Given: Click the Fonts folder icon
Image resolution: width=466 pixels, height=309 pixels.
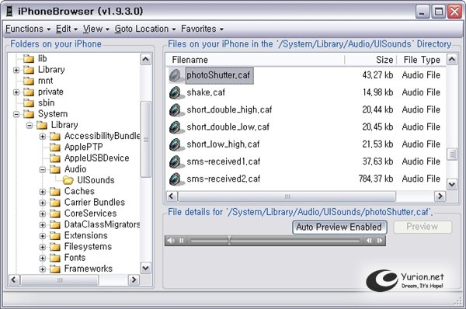Looking at the screenshot, I should (x=55, y=258).
